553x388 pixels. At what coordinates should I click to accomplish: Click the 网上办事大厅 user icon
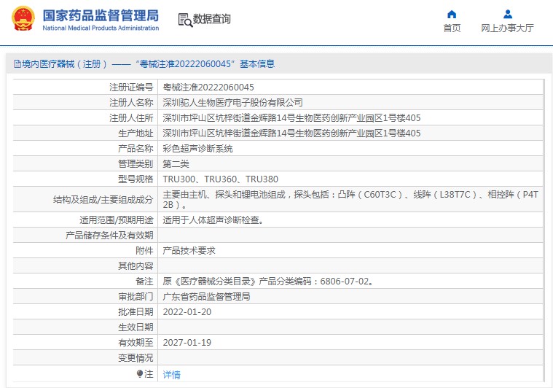(x=508, y=14)
